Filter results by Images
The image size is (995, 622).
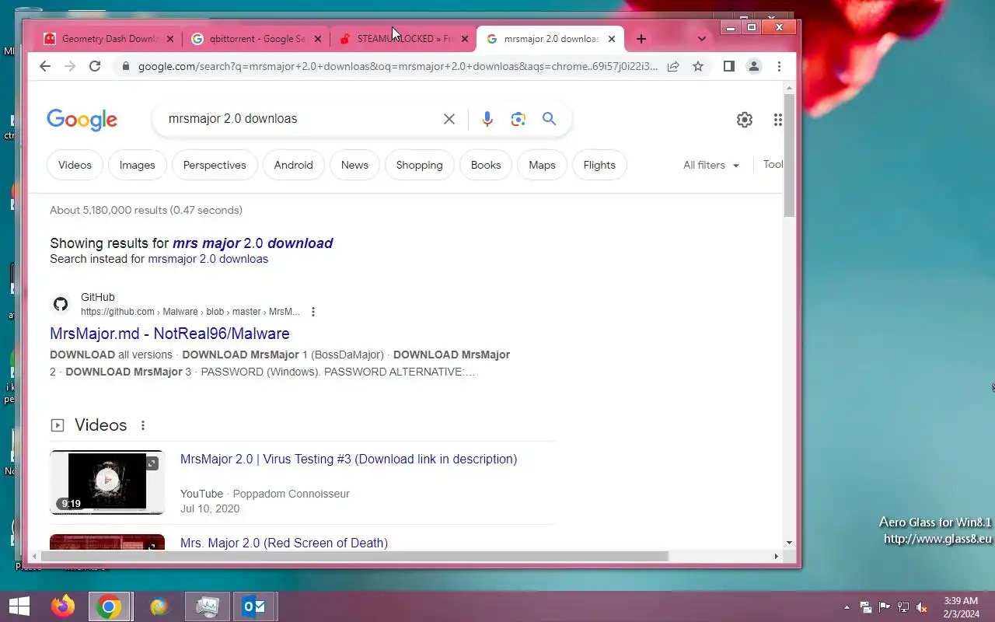[x=138, y=165]
